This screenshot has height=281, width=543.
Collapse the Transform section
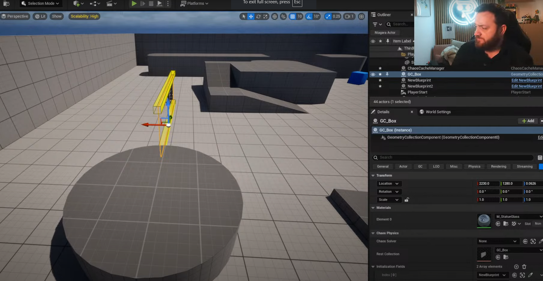[x=373, y=176]
